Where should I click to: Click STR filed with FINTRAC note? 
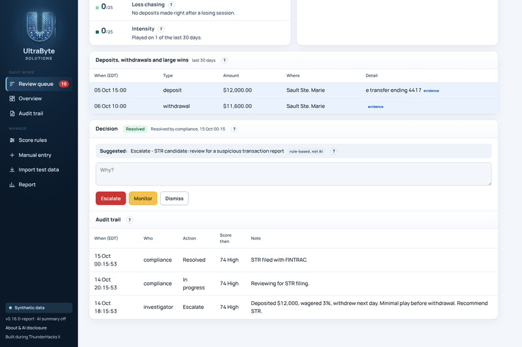[279, 260]
